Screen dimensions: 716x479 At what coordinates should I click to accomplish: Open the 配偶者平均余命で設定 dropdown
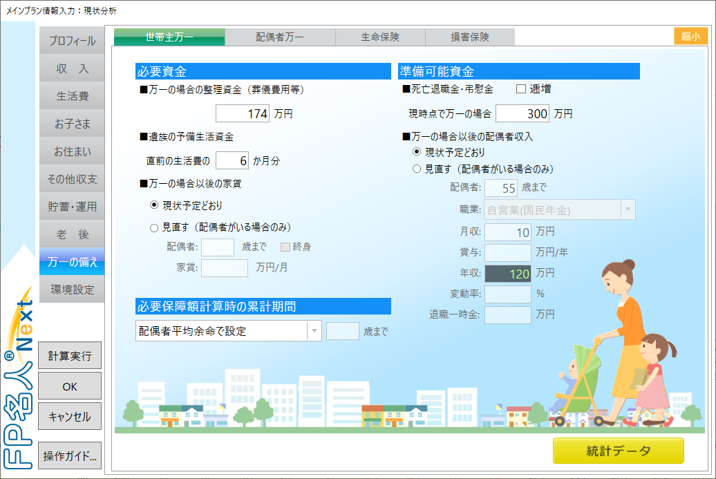[x=314, y=331]
